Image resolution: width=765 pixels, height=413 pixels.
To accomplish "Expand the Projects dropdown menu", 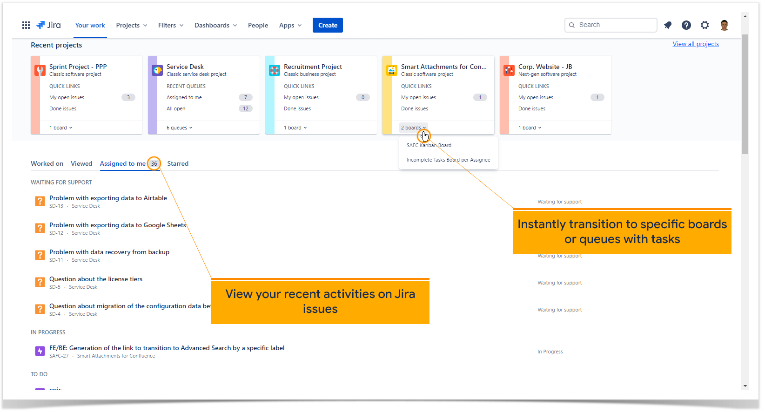I will coord(132,25).
